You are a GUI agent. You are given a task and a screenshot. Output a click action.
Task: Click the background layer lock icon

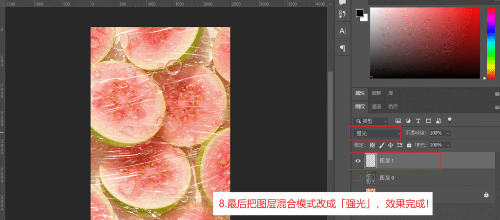(486, 195)
